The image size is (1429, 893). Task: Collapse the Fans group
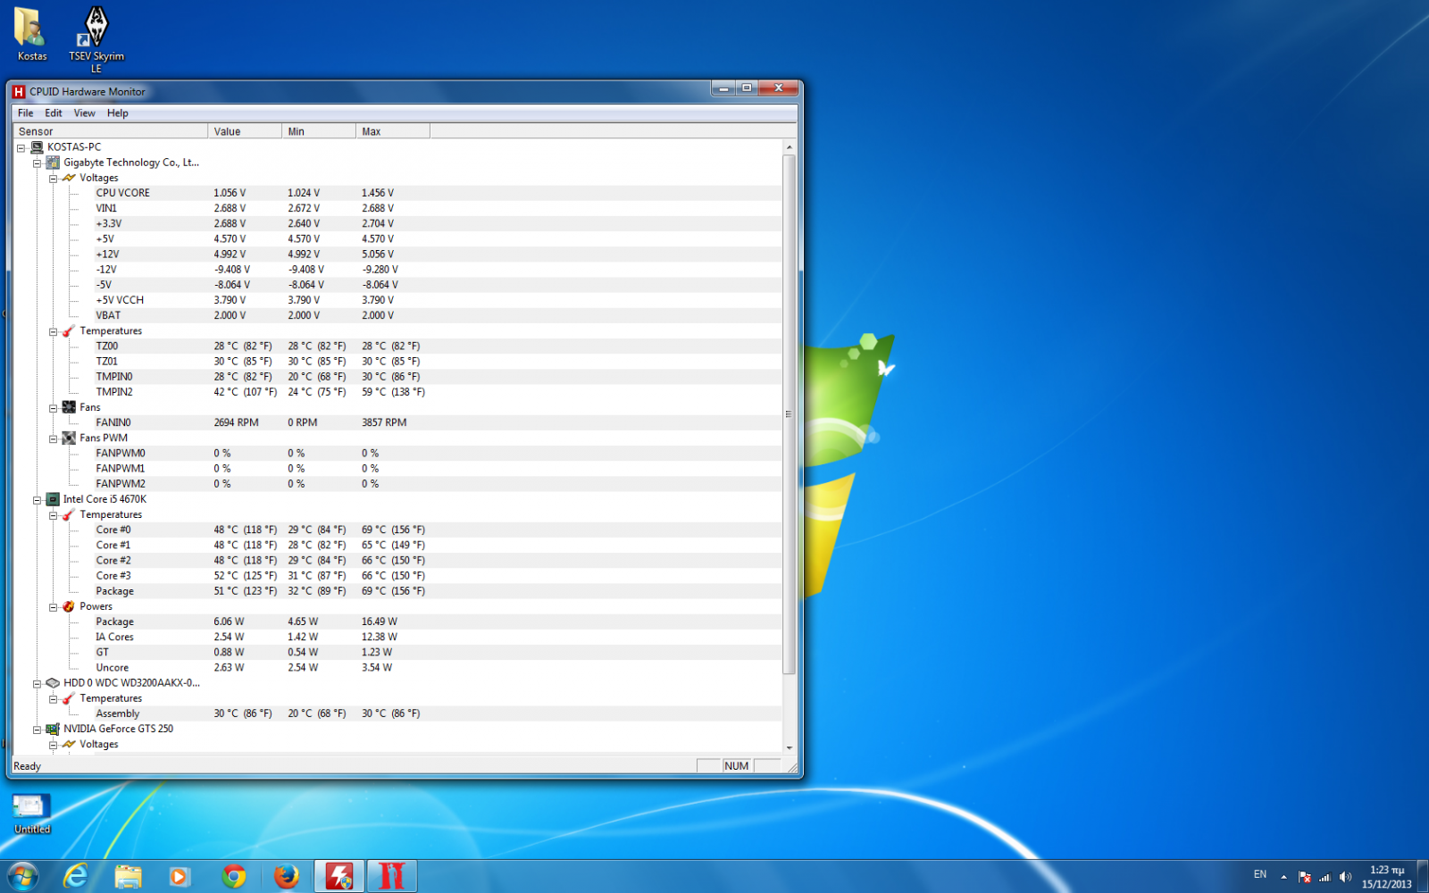53,408
